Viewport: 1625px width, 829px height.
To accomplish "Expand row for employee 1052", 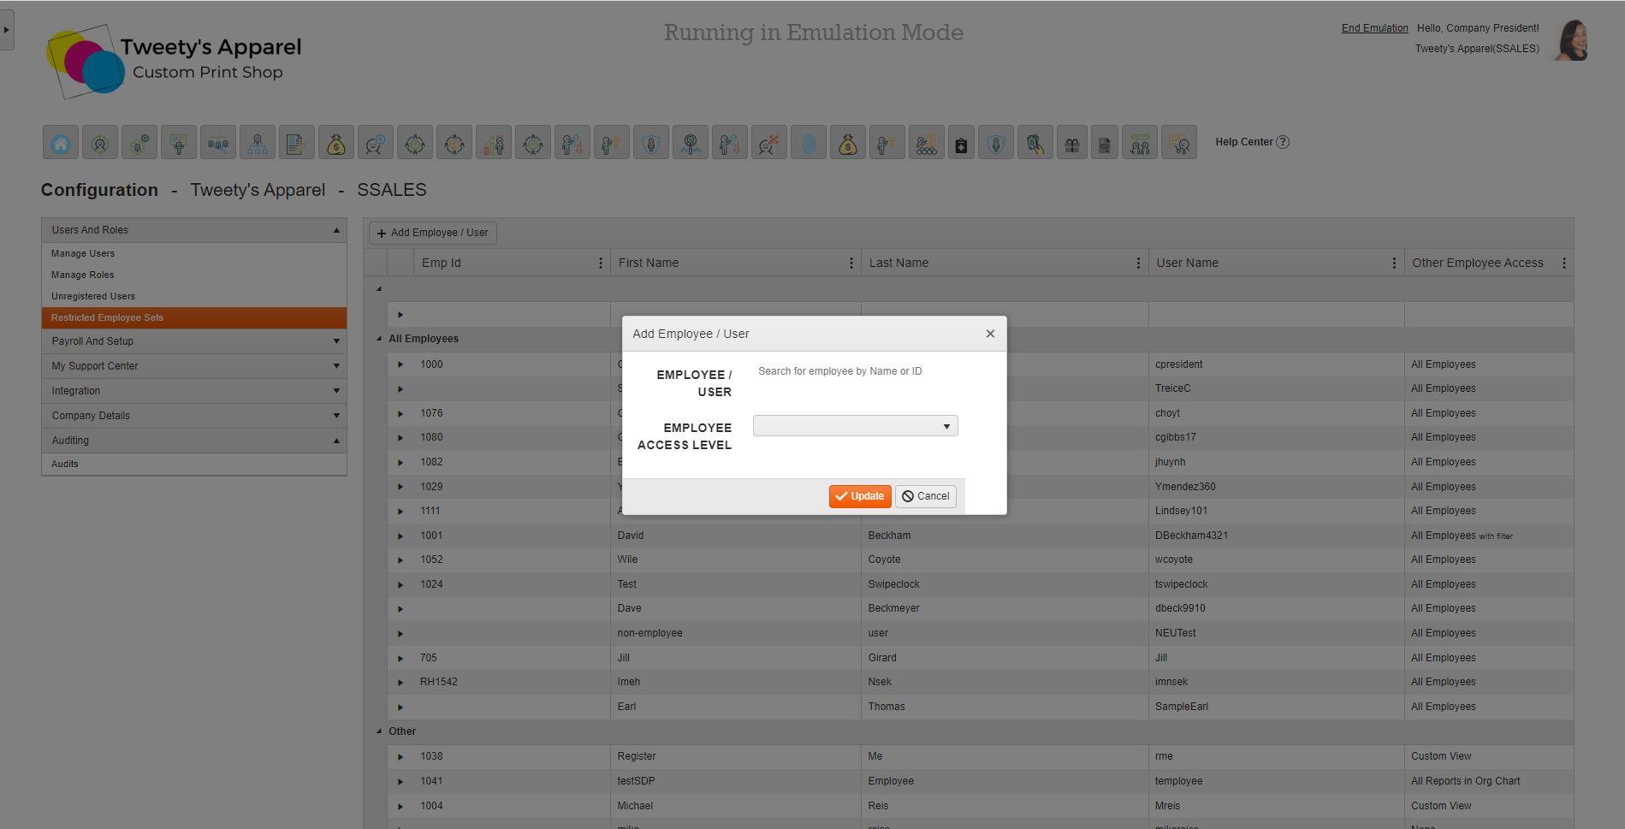I will (400, 560).
